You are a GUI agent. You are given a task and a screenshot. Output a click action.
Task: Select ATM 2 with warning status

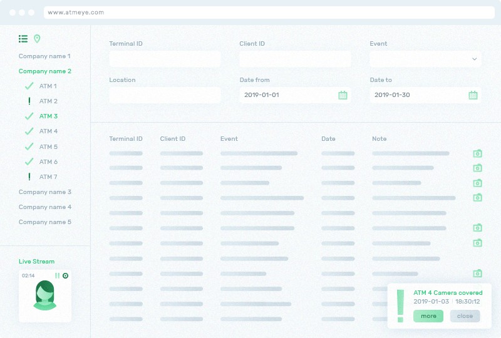[x=48, y=101]
